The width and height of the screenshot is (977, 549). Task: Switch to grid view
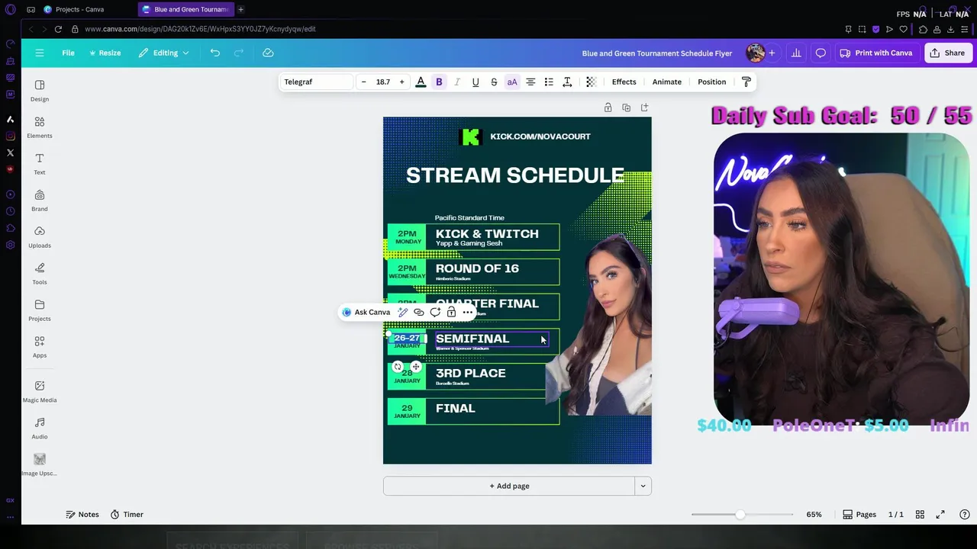click(x=920, y=515)
